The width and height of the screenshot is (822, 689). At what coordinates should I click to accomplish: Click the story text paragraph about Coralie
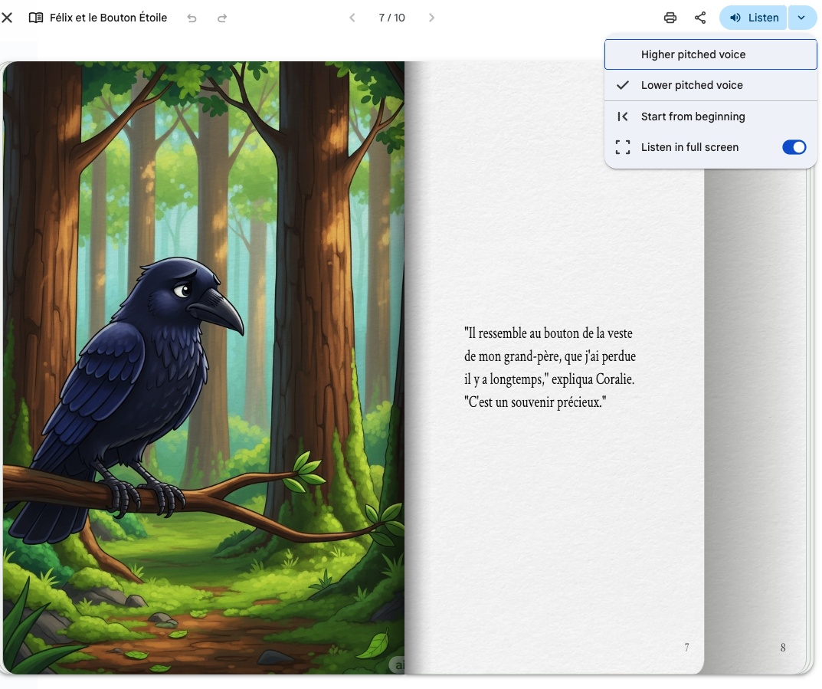pyautogui.click(x=550, y=367)
